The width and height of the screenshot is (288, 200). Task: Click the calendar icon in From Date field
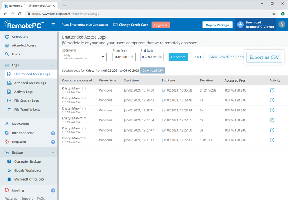pyautogui.click(x=132, y=57)
